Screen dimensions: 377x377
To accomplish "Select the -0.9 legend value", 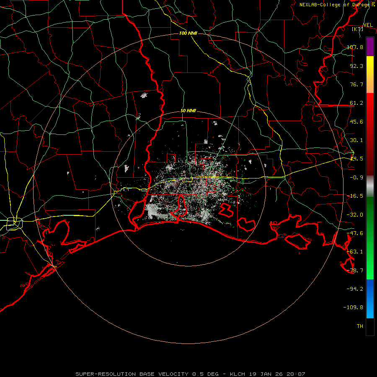I will pyautogui.click(x=356, y=178).
